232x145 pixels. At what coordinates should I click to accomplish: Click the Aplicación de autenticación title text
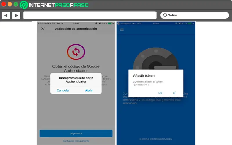76,29
